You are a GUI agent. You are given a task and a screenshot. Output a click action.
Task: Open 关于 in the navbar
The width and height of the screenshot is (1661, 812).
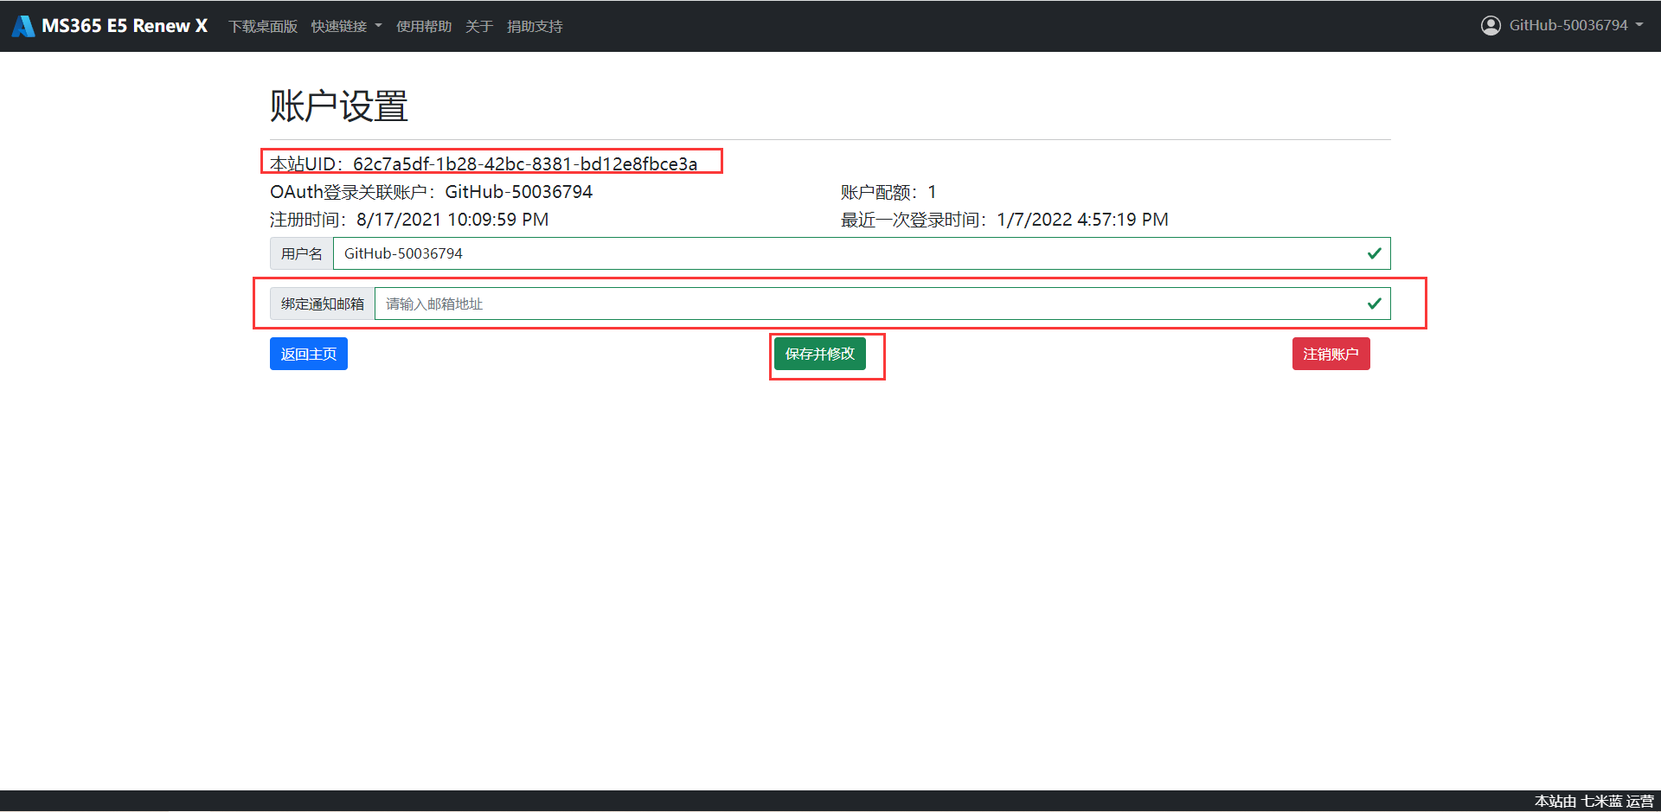point(479,26)
